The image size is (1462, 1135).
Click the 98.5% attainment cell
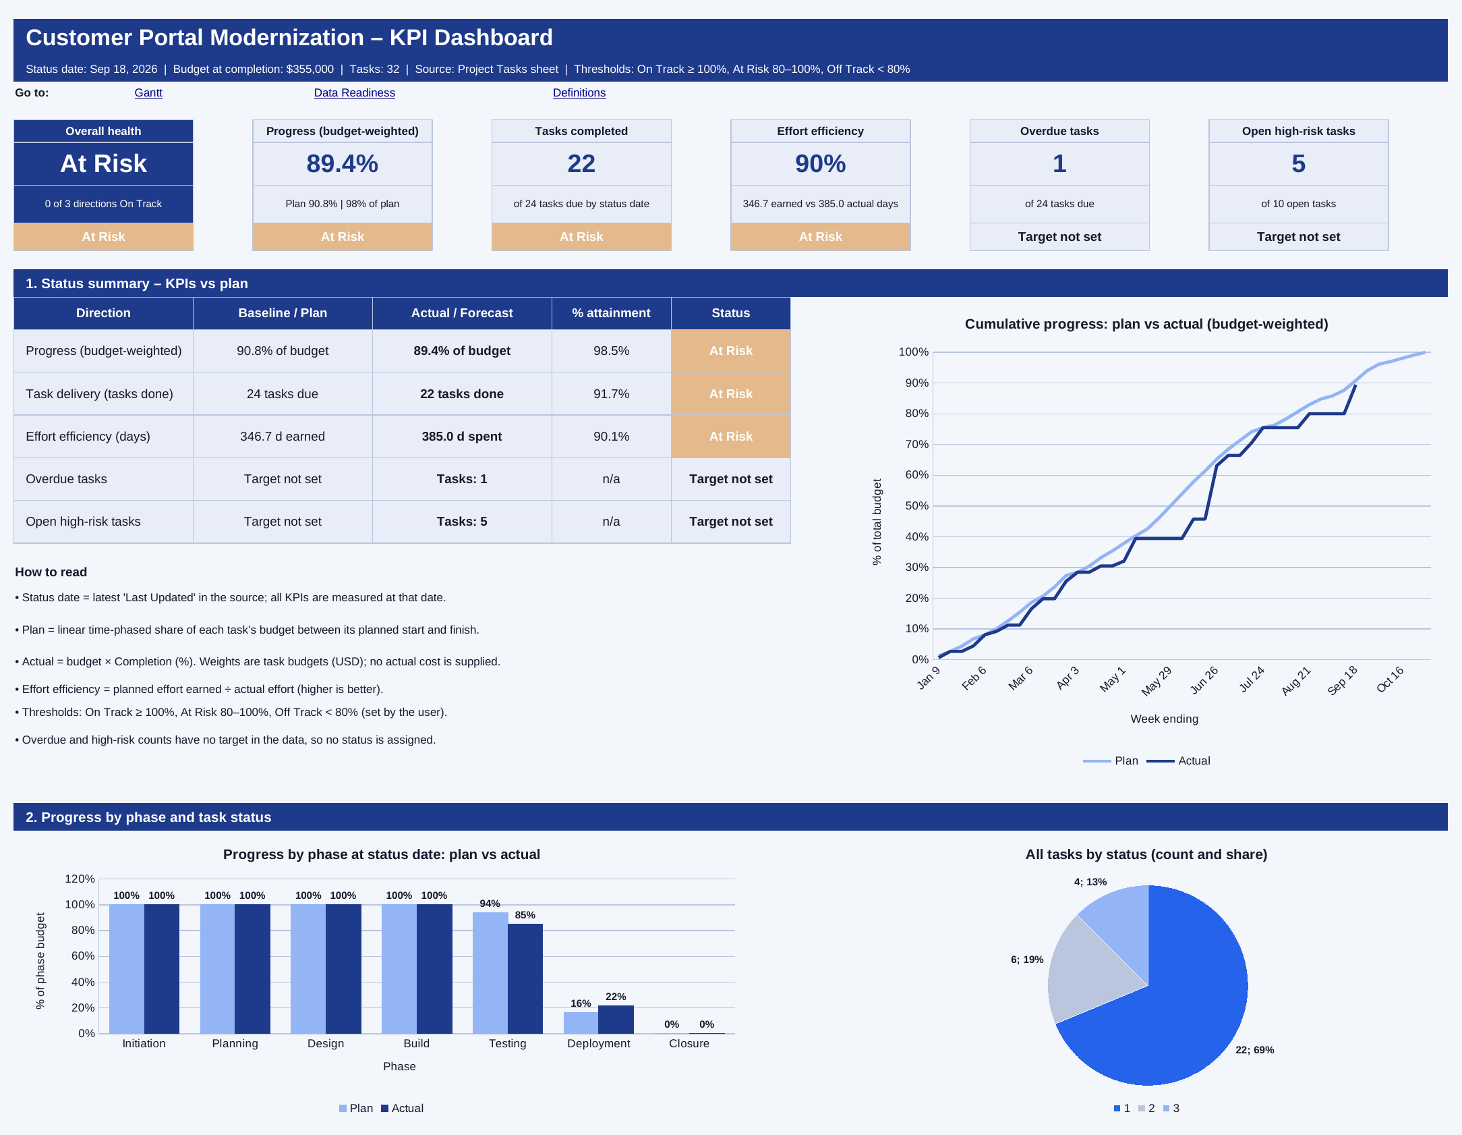point(611,351)
